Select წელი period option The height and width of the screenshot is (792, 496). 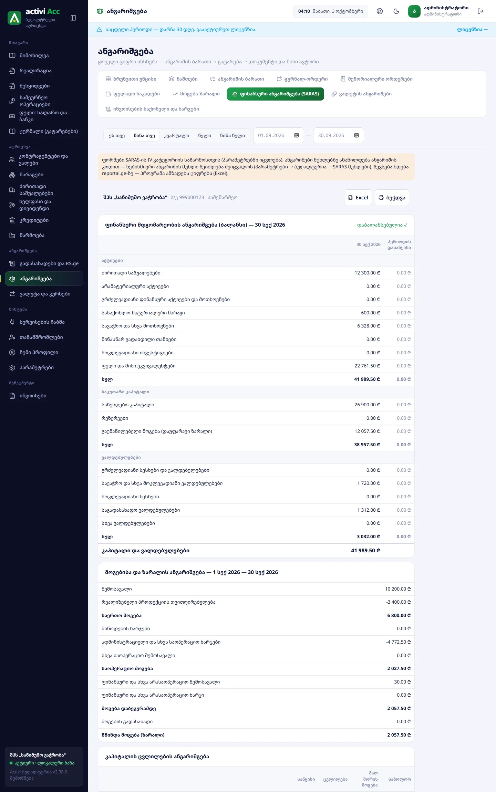(205, 135)
